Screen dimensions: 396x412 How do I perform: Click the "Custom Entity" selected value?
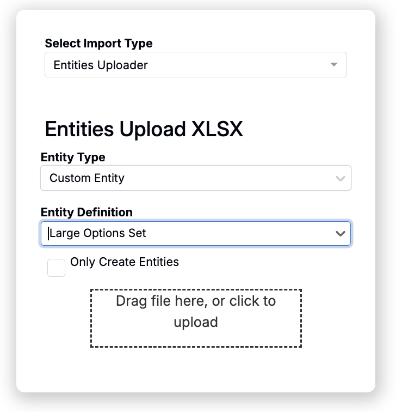point(87,178)
